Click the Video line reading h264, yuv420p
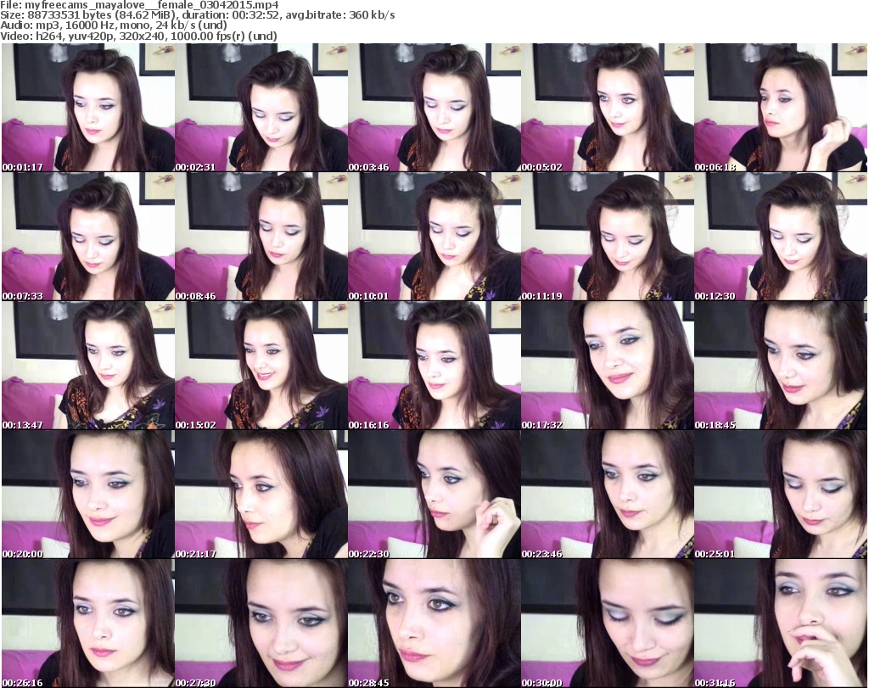This screenshot has width=869, height=688. tap(138, 36)
